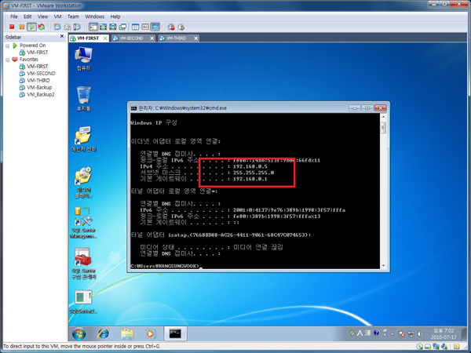471x353 pixels.
Task: Click the Appliance view toolbar icon
Action: pyautogui.click(x=144, y=27)
